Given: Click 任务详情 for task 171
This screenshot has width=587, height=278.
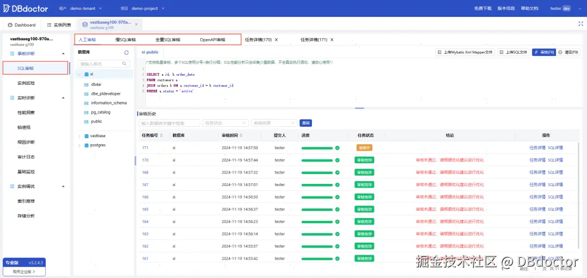Looking at the screenshot, I should click(x=537, y=147).
